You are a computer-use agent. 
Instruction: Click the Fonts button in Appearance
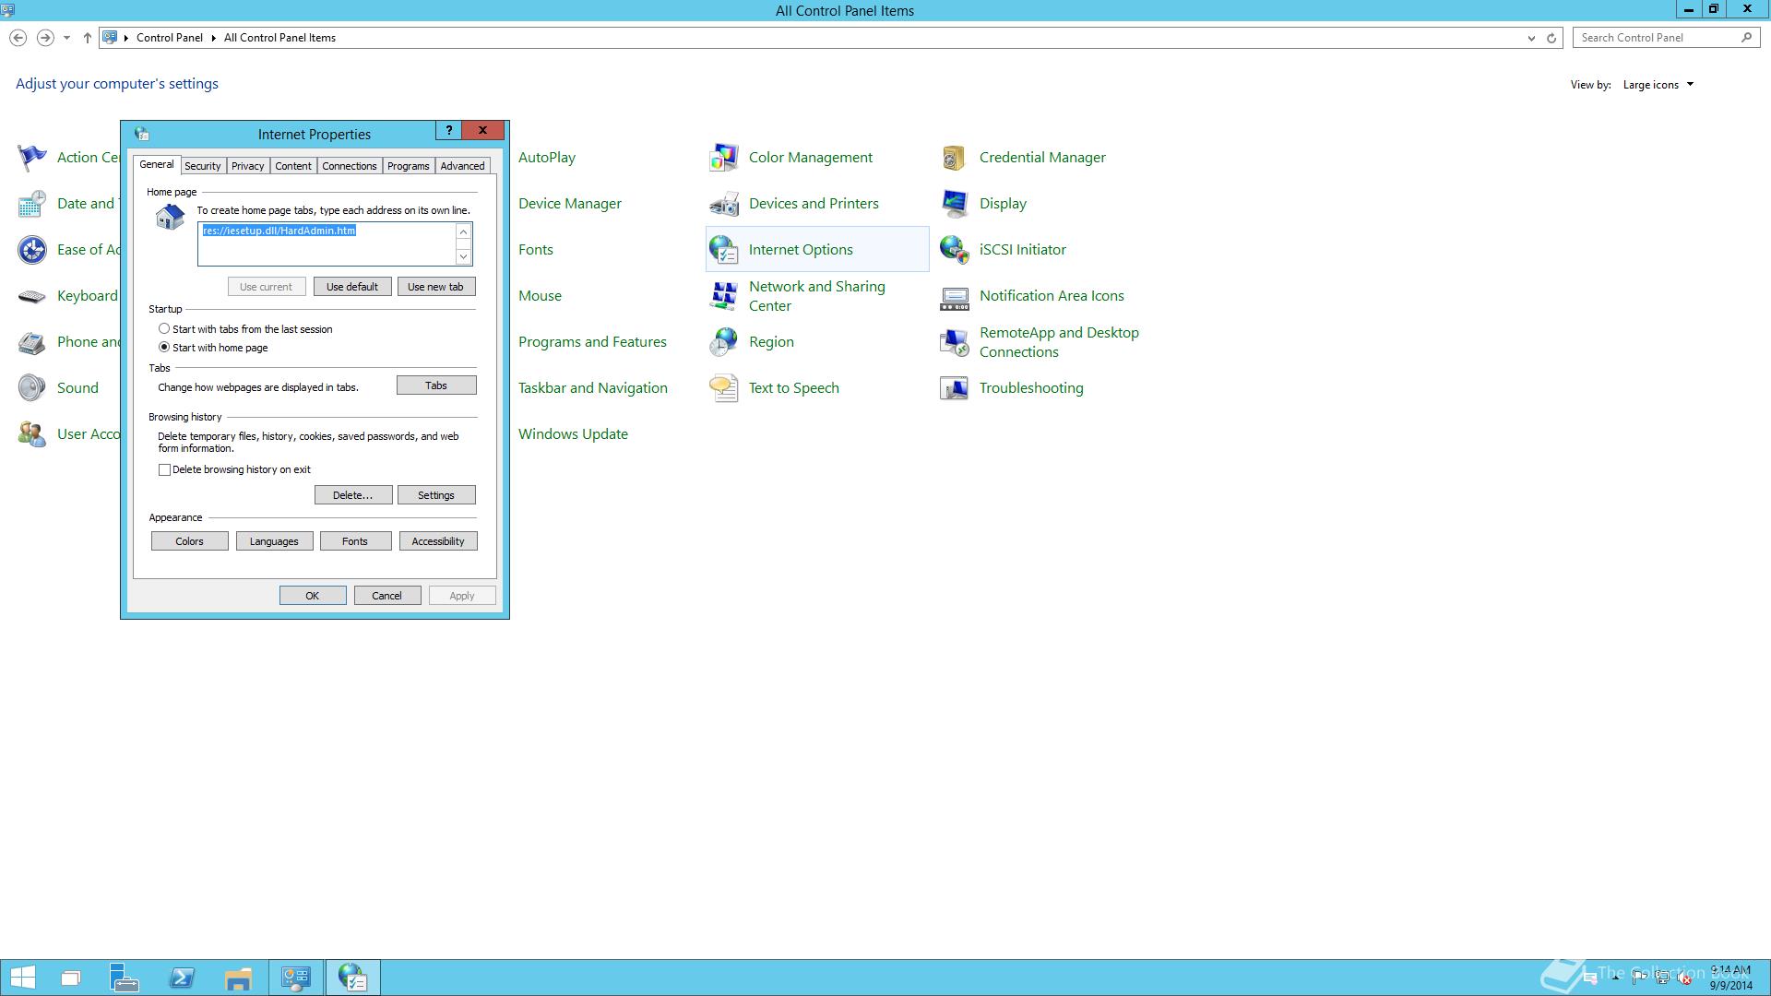click(x=355, y=541)
